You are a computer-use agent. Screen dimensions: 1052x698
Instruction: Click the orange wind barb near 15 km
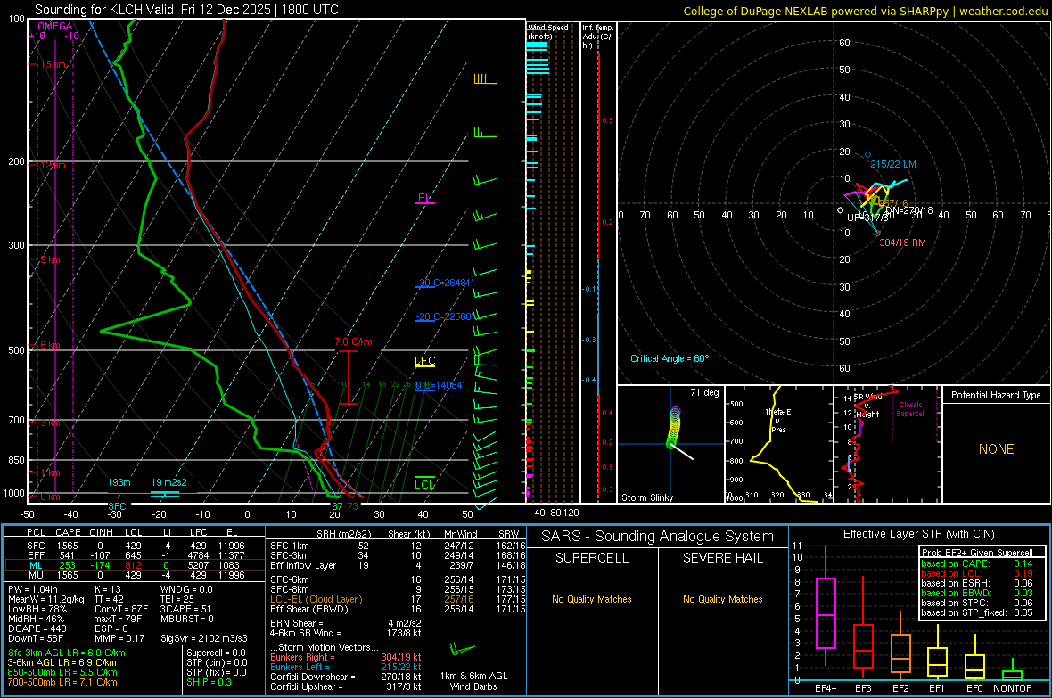(485, 79)
